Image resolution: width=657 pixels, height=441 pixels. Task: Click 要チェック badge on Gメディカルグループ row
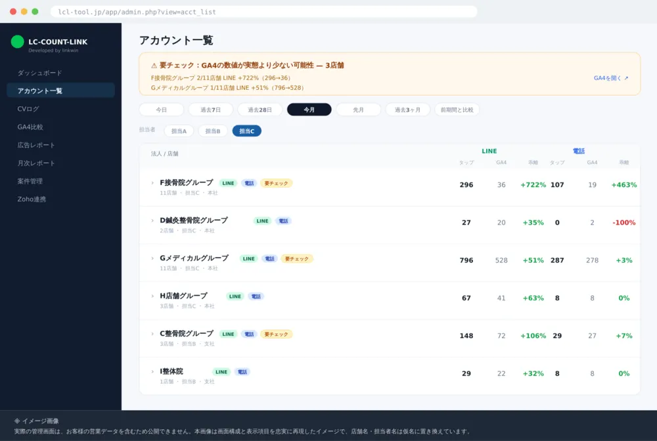(297, 259)
